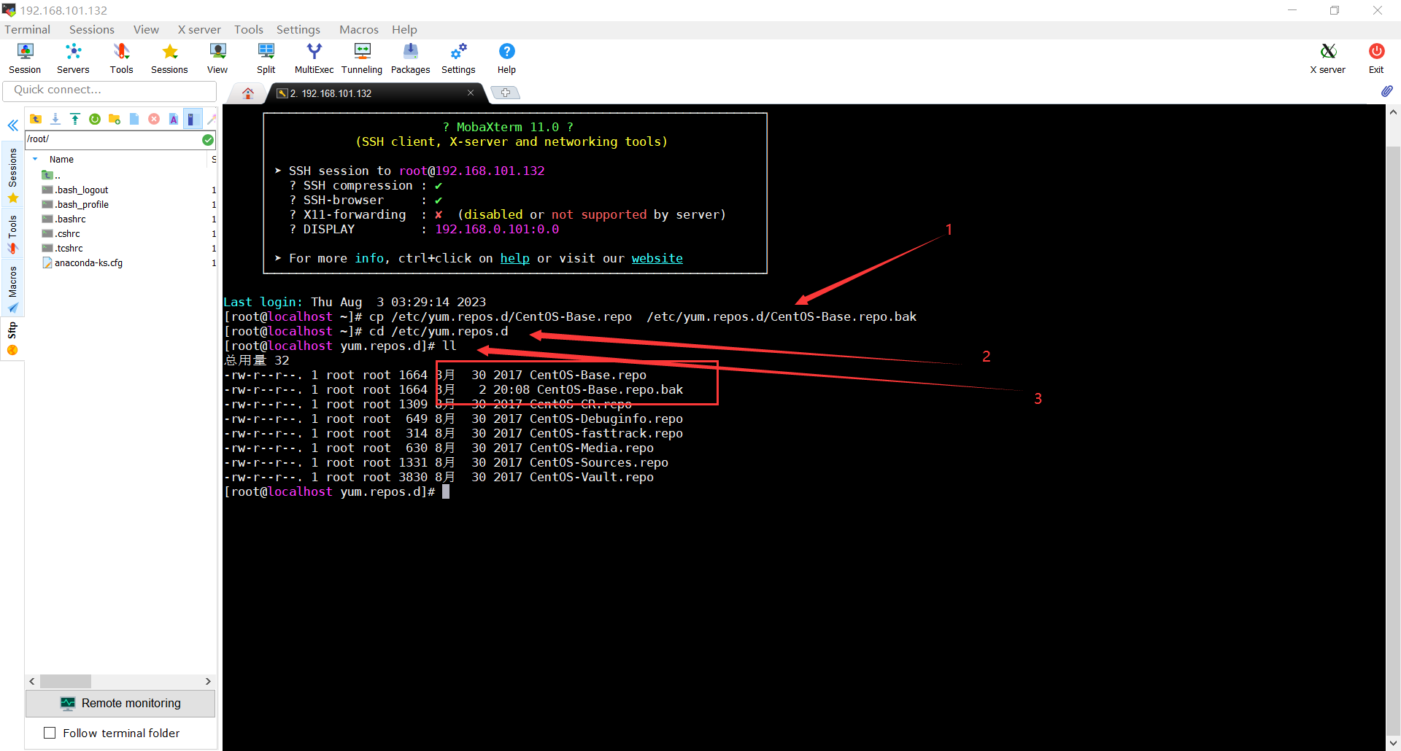
Task: Open the Terminal menu
Action: click(28, 29)
